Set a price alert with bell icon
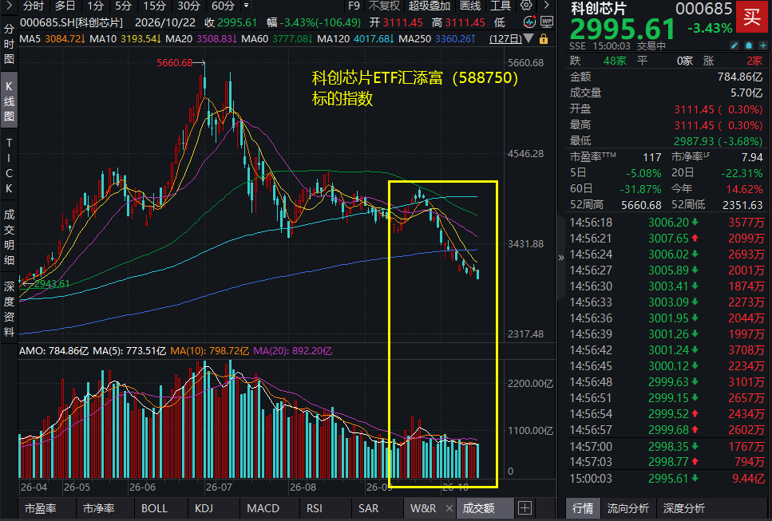 coord(748,45)
